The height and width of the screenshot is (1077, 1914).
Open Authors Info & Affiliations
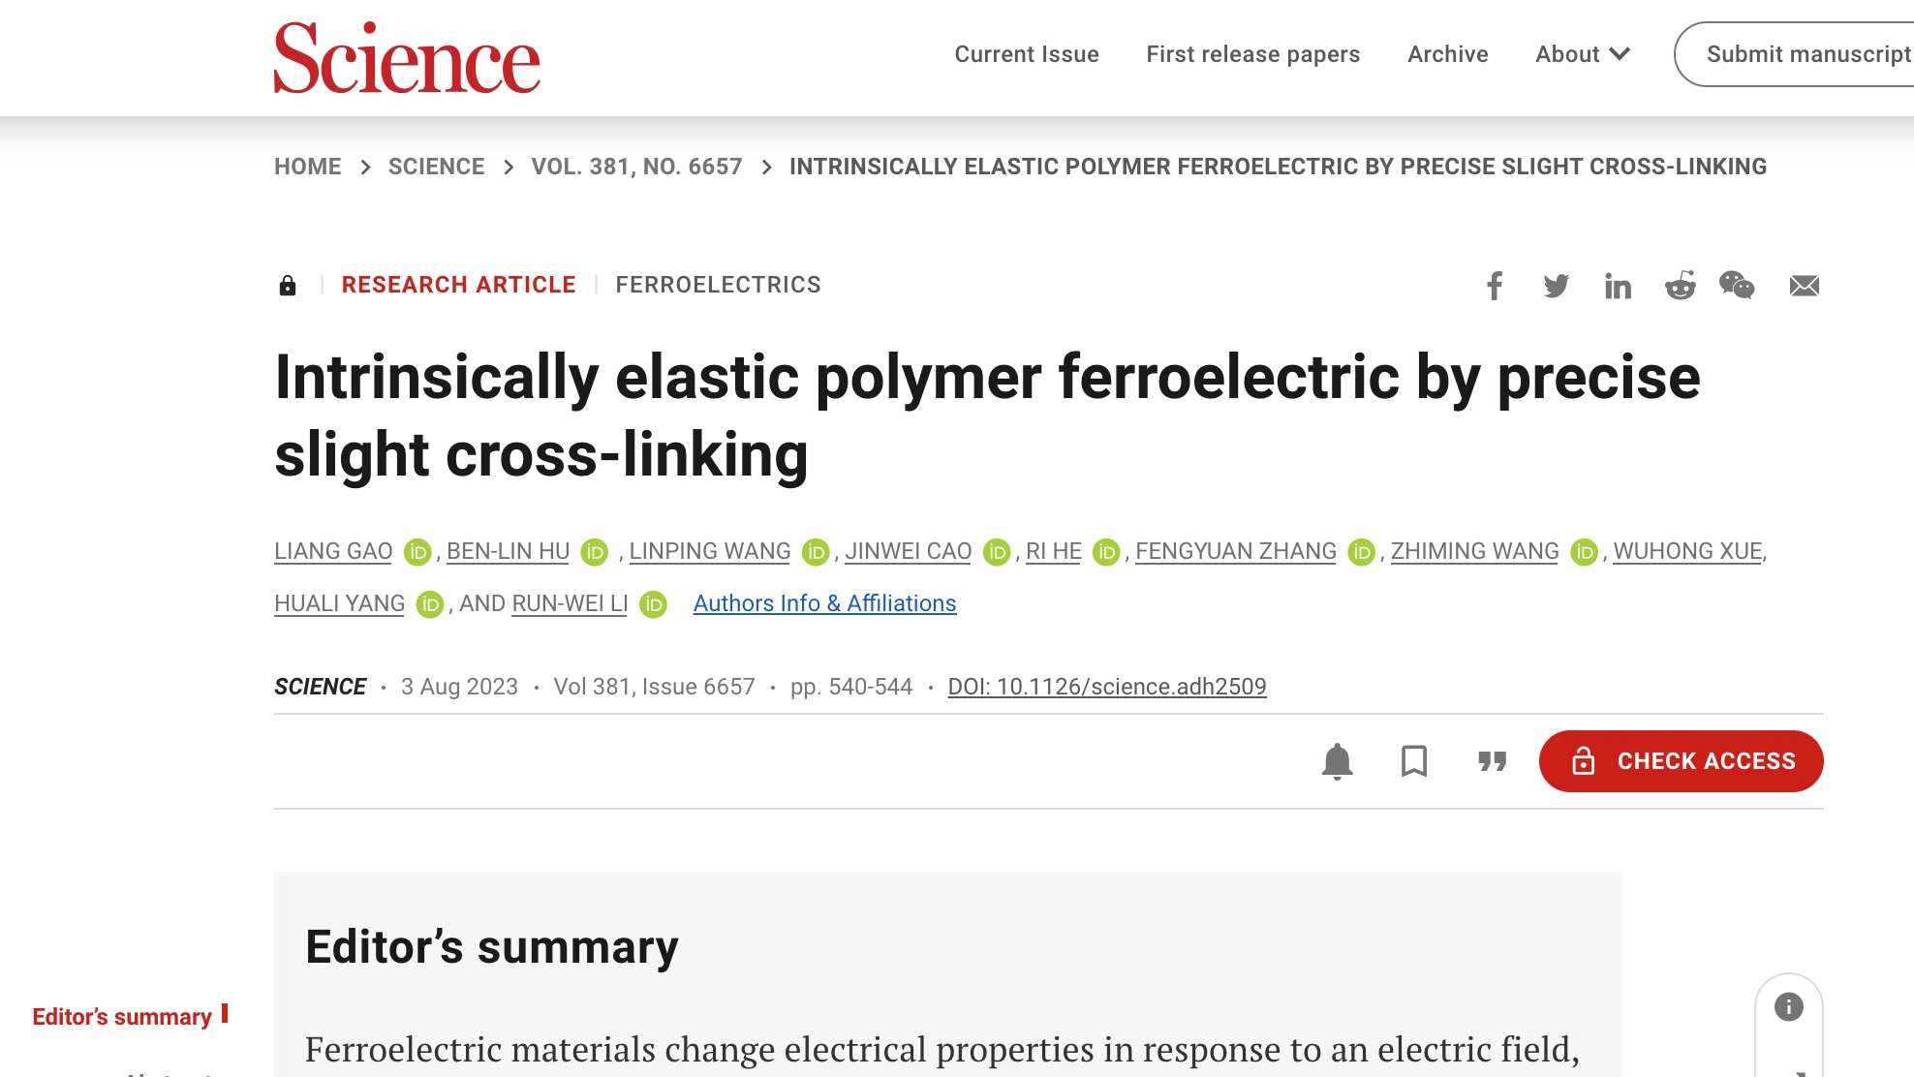[823, 602]
